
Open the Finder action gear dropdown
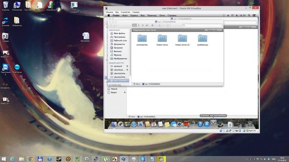click(x=153, y=25)
